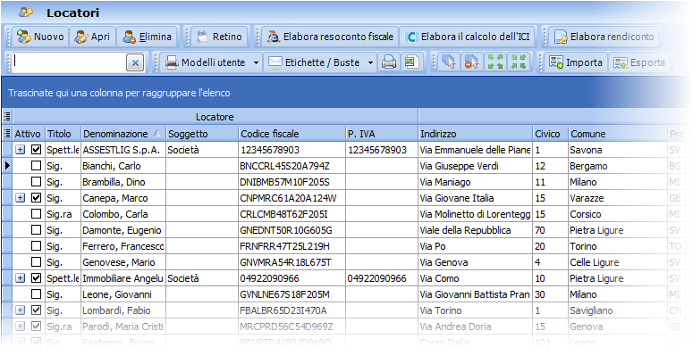
Task: Uncheck Attivo for Lombardi, Fabio
Action: (x=37, y=310)
